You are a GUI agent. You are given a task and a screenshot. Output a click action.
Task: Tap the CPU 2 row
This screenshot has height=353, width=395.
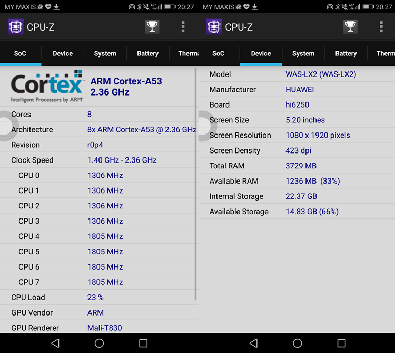point(99,206)
